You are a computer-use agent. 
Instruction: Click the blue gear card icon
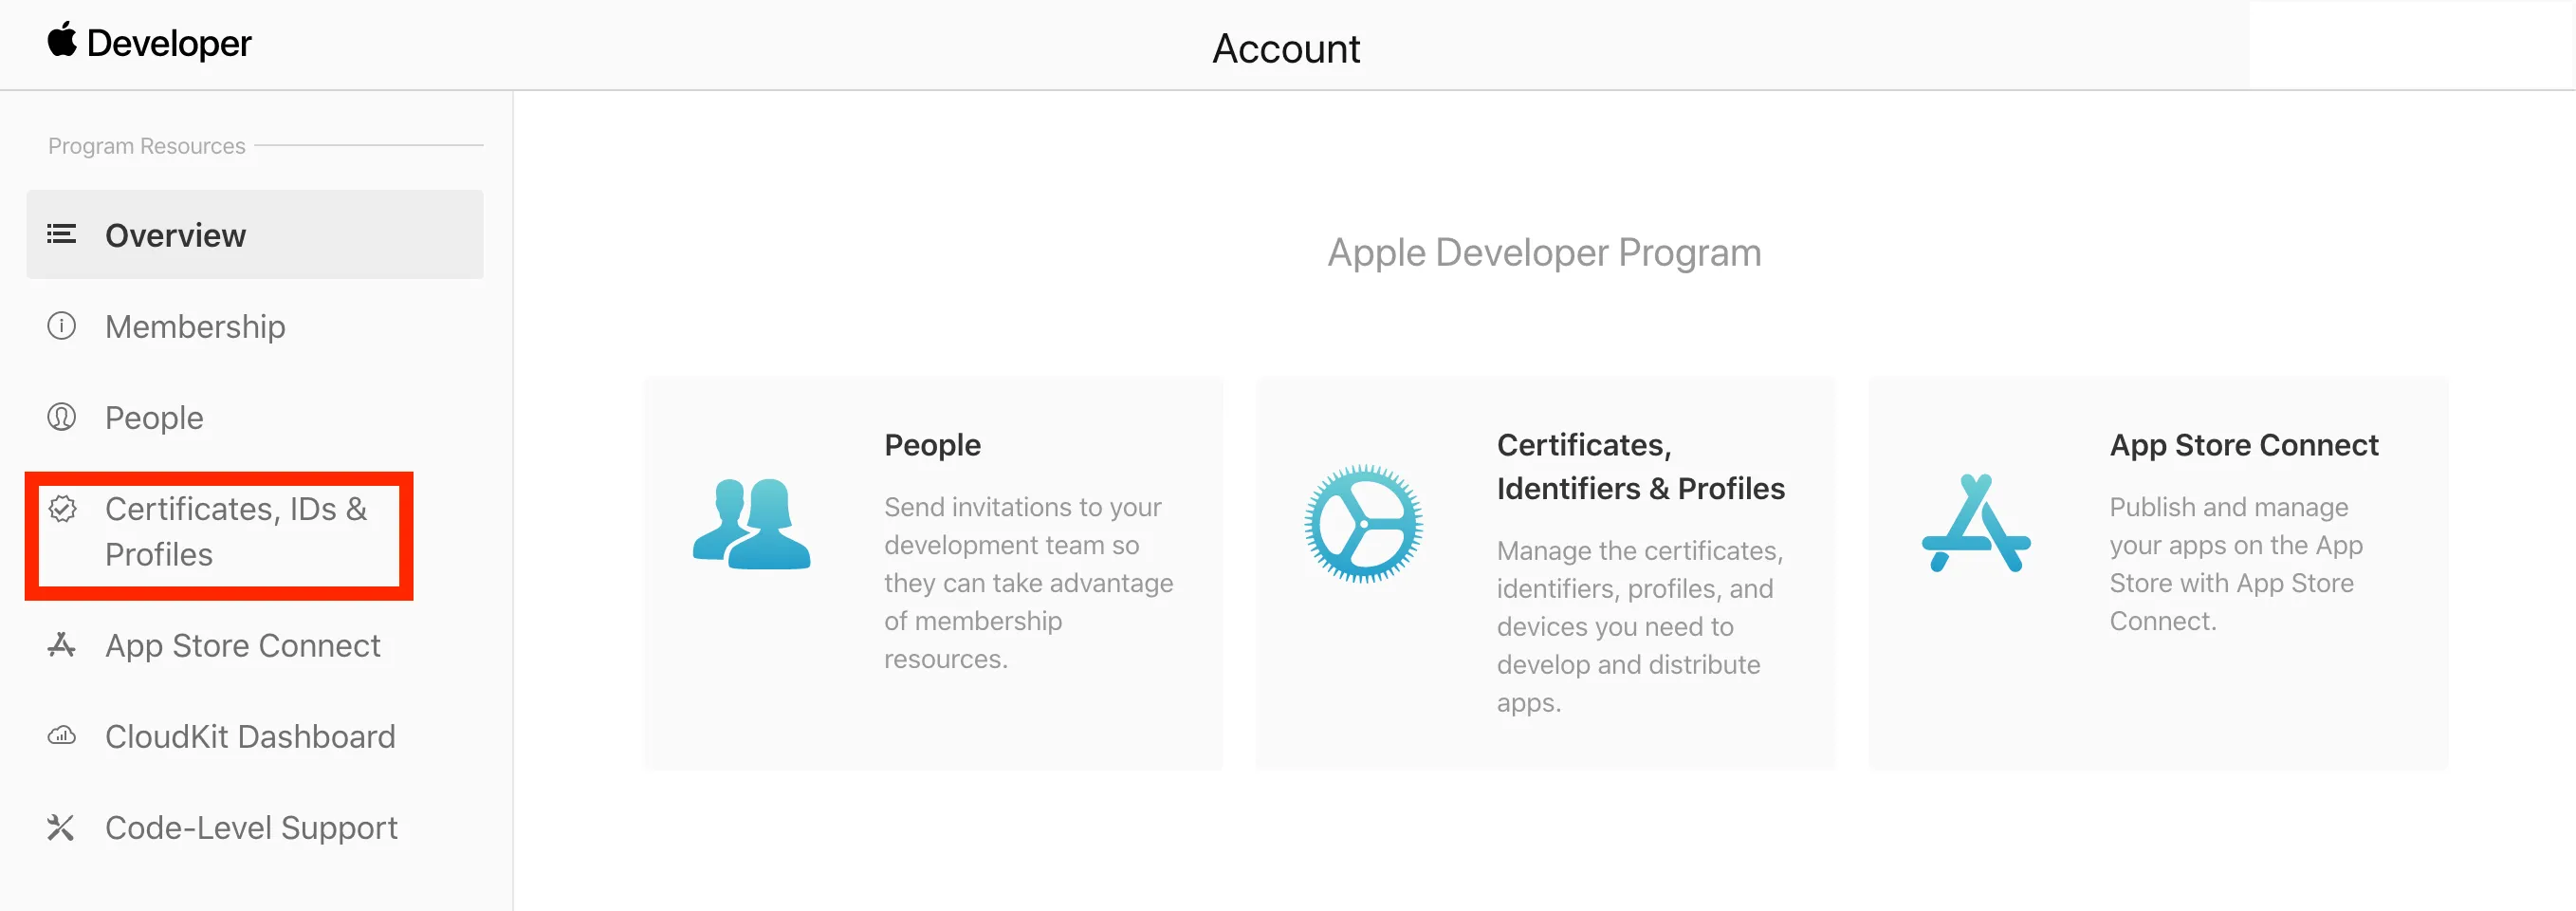pos(1363,524)
